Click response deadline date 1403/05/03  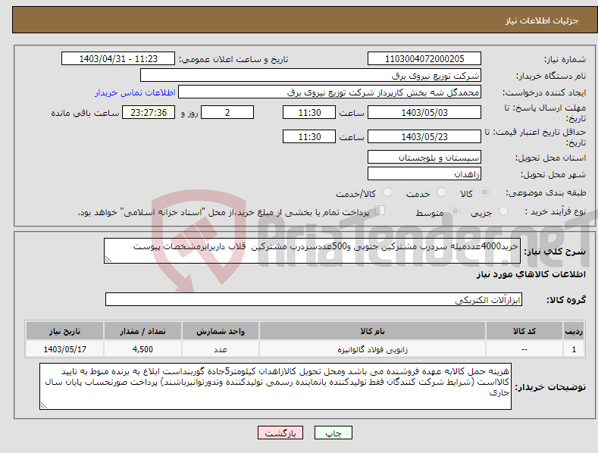[x=424, y=112]
